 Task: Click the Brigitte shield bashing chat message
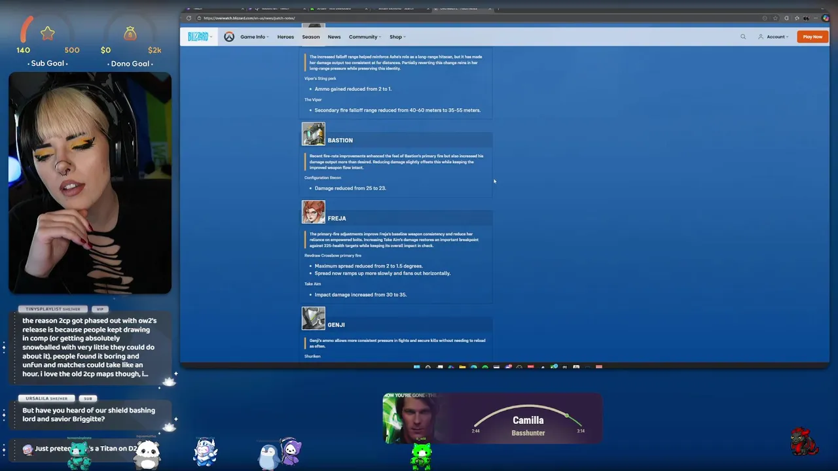(x=89, y=415)
